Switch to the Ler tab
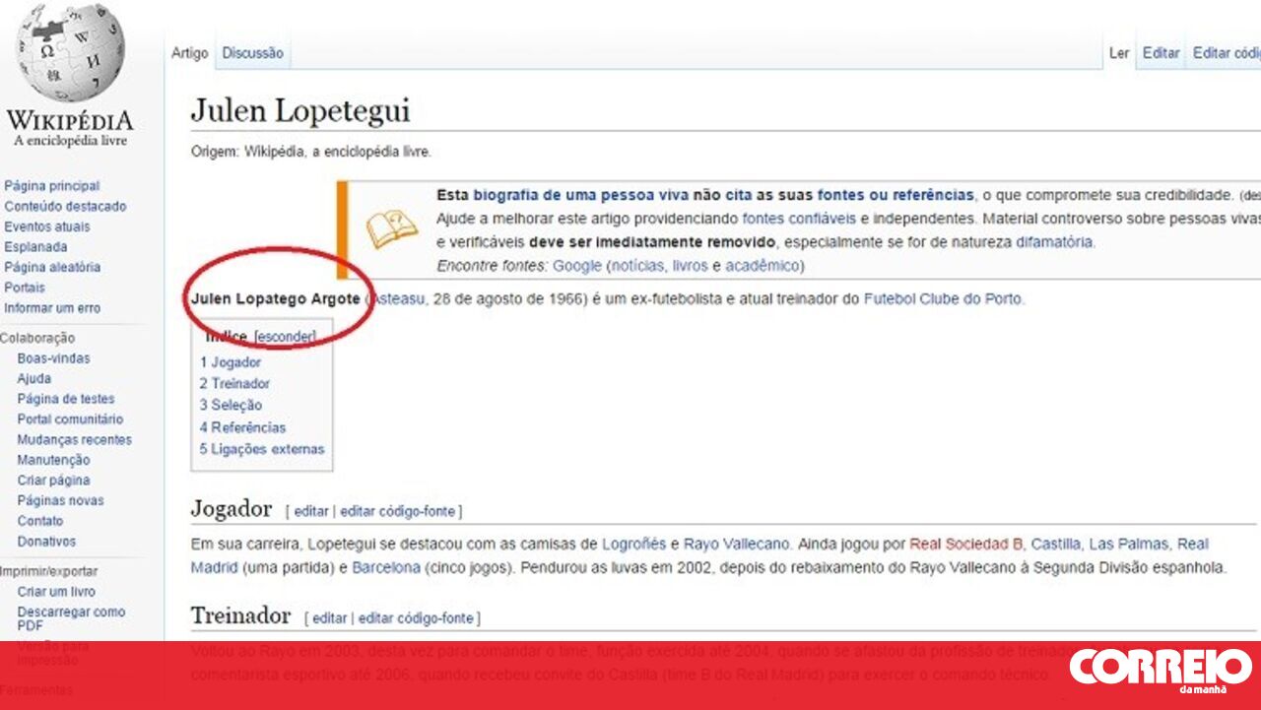The image size is (1261, 710). coord(1119,53)
